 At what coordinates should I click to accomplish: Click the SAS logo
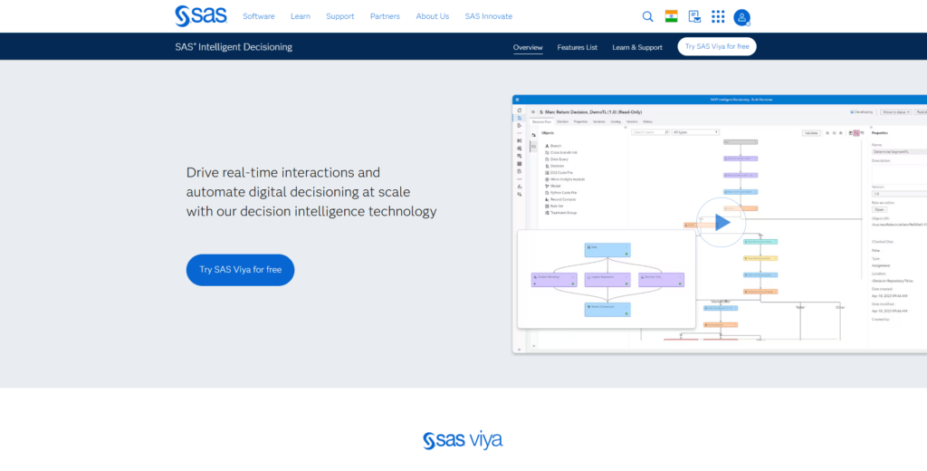pyautogui.click(x=201, y=16)
